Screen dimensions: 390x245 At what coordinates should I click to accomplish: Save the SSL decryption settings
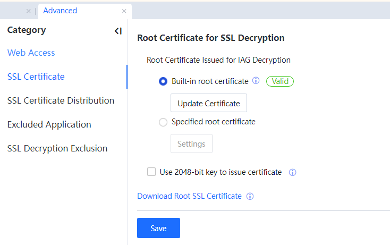pos(158,228)
